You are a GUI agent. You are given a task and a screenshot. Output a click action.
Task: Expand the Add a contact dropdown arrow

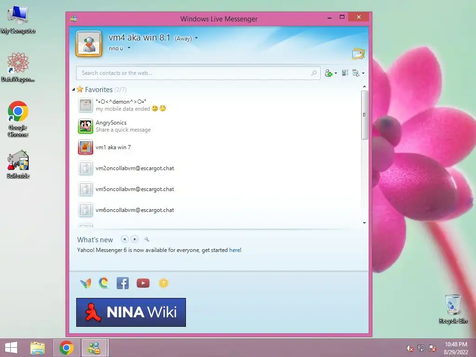pos(336,73)
